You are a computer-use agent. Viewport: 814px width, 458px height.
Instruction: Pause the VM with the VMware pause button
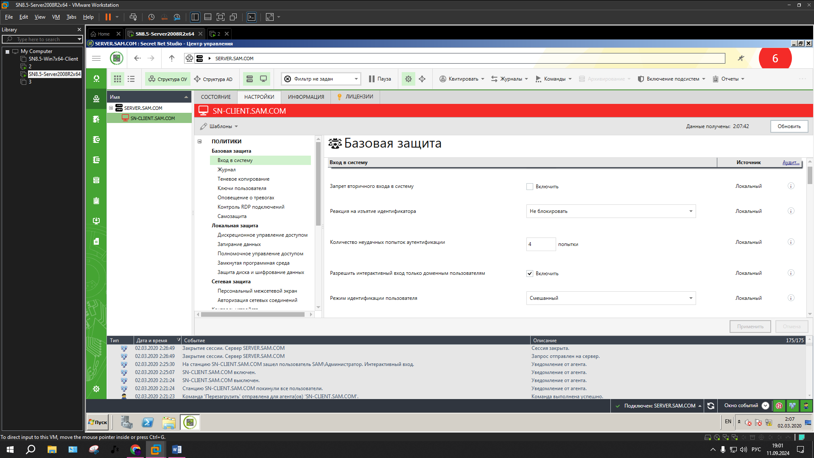108,17
